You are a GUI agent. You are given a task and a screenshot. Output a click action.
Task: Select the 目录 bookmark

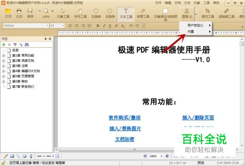click(x=15, y=50)
